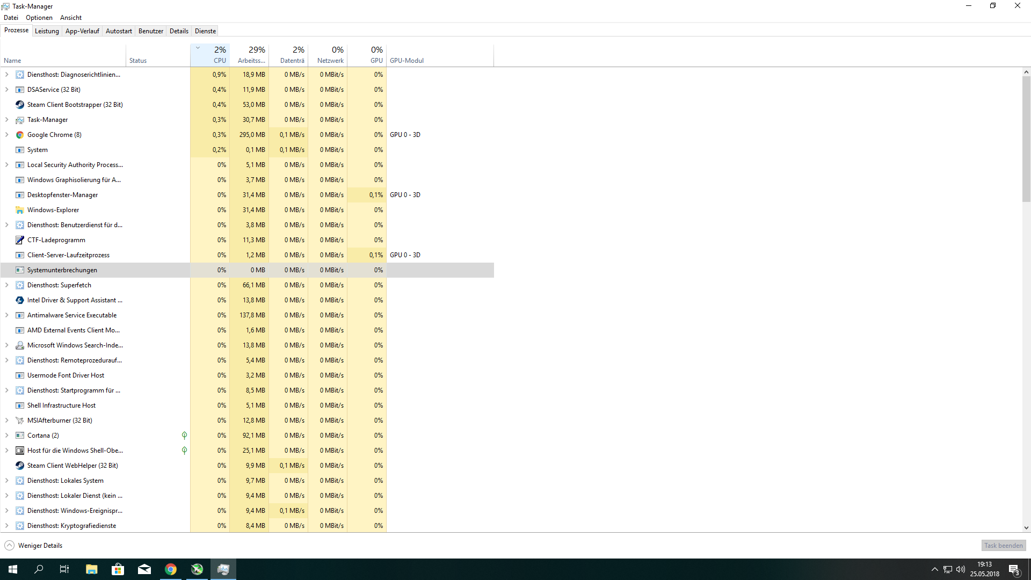Viewport: 1031px width, 580px height.
Task: Click Microsoft Windows Search-Indexer icon
Action: [x=20, y=345]
